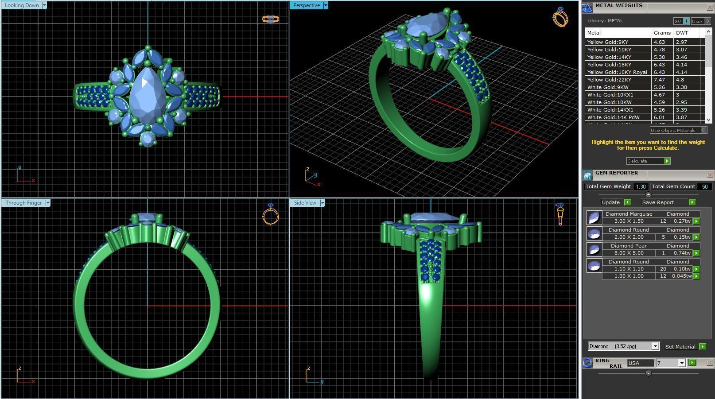Click the Update button
The image size is (715, 399).
pyautogui.click(x=615, y=202)
